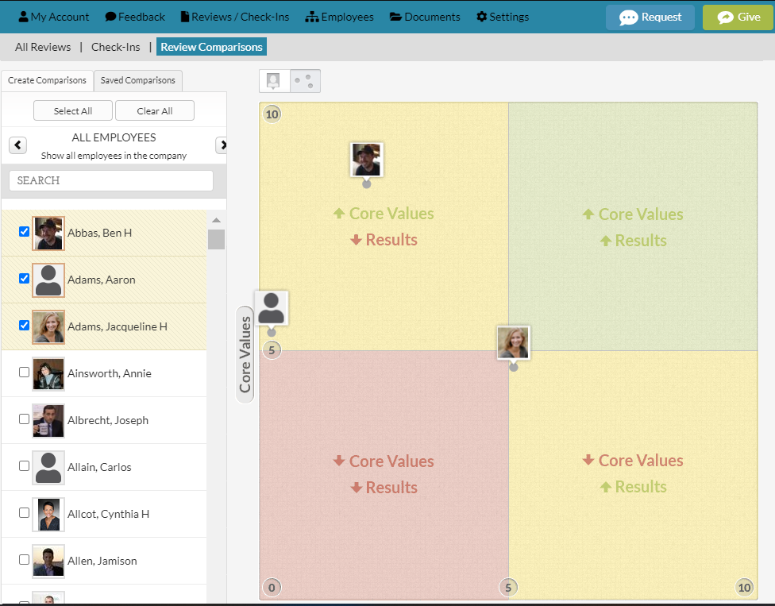Switch to photo marker view icon

click(274, 81)
